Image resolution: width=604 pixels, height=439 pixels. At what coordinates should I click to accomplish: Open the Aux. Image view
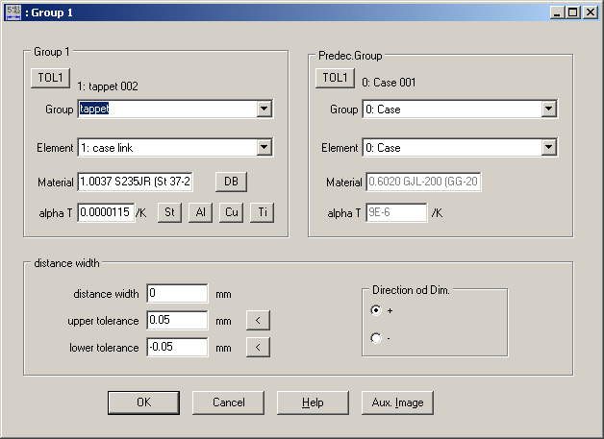[397, 402]
